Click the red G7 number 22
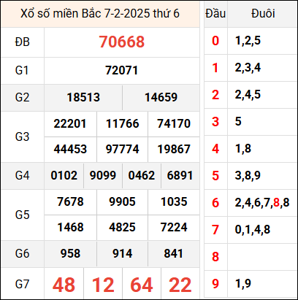Screen dimensions: 298x300 pos(180,285)
